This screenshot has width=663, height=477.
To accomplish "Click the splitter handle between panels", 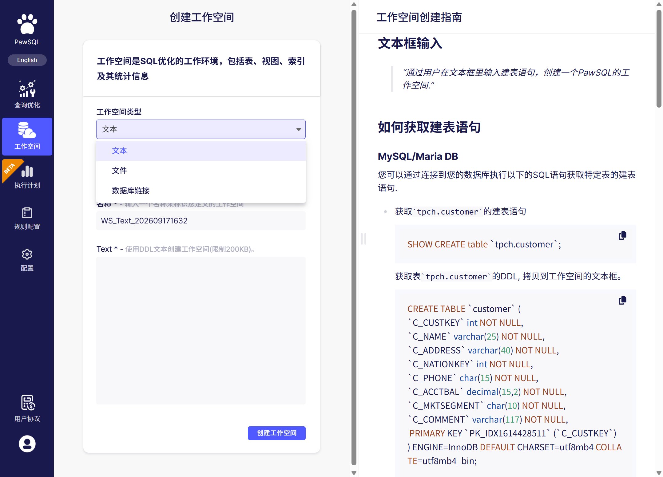I will pos(363,238).
